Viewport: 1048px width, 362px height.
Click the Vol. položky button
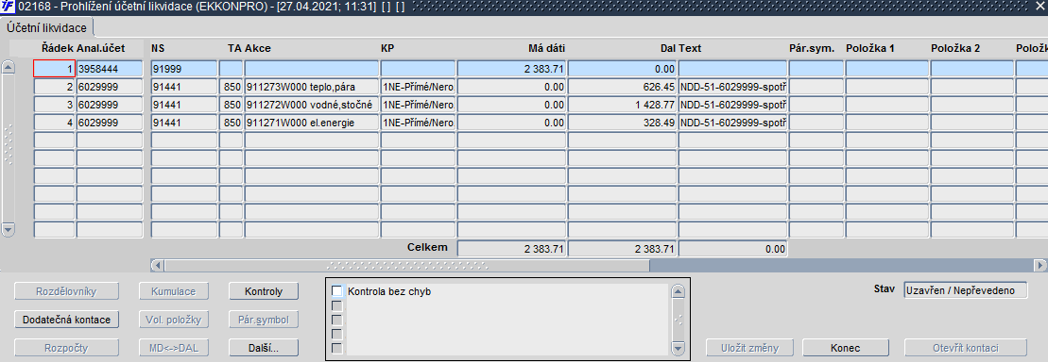pyautogui.click(x=174, y=320)
